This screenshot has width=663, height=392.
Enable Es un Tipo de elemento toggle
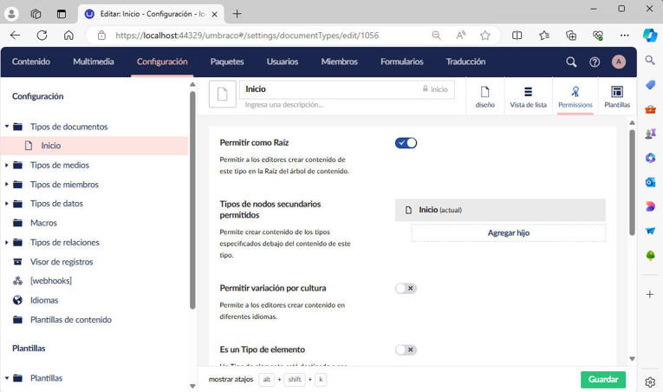pyautogui.click(x=406, y=350)
